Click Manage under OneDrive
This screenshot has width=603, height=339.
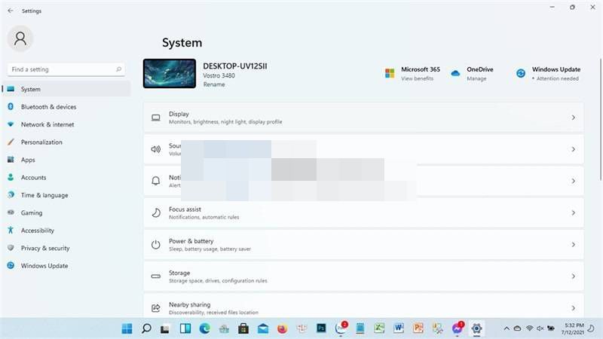click(x=476, y=78)
